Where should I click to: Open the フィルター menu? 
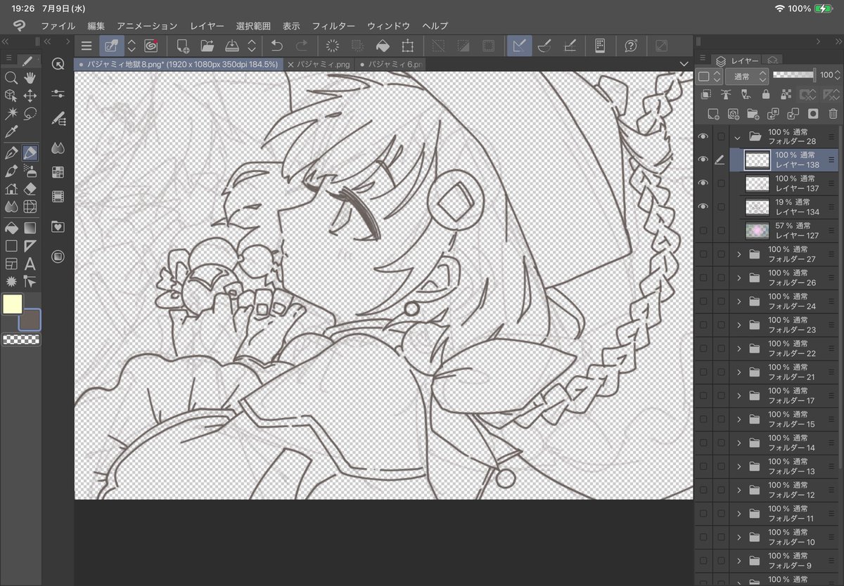point(333,26)
